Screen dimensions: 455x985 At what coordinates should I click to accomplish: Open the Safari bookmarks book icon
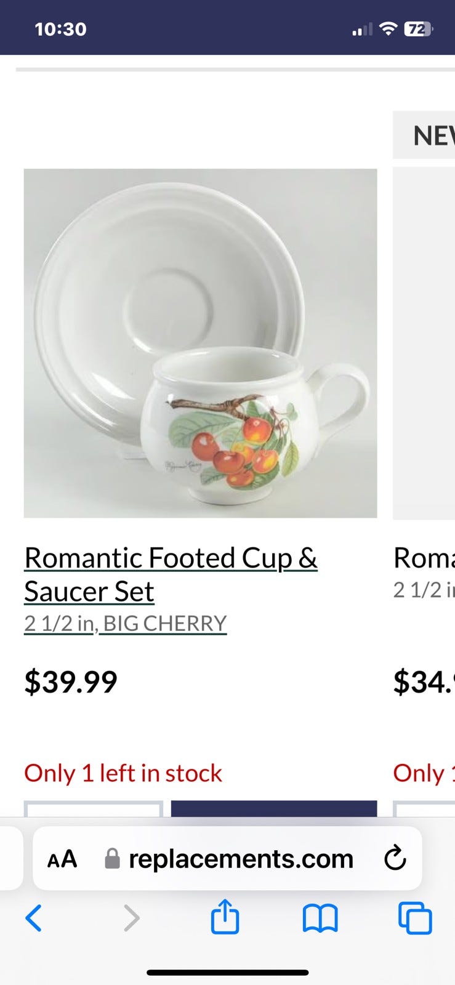click(x=320, y=918)
